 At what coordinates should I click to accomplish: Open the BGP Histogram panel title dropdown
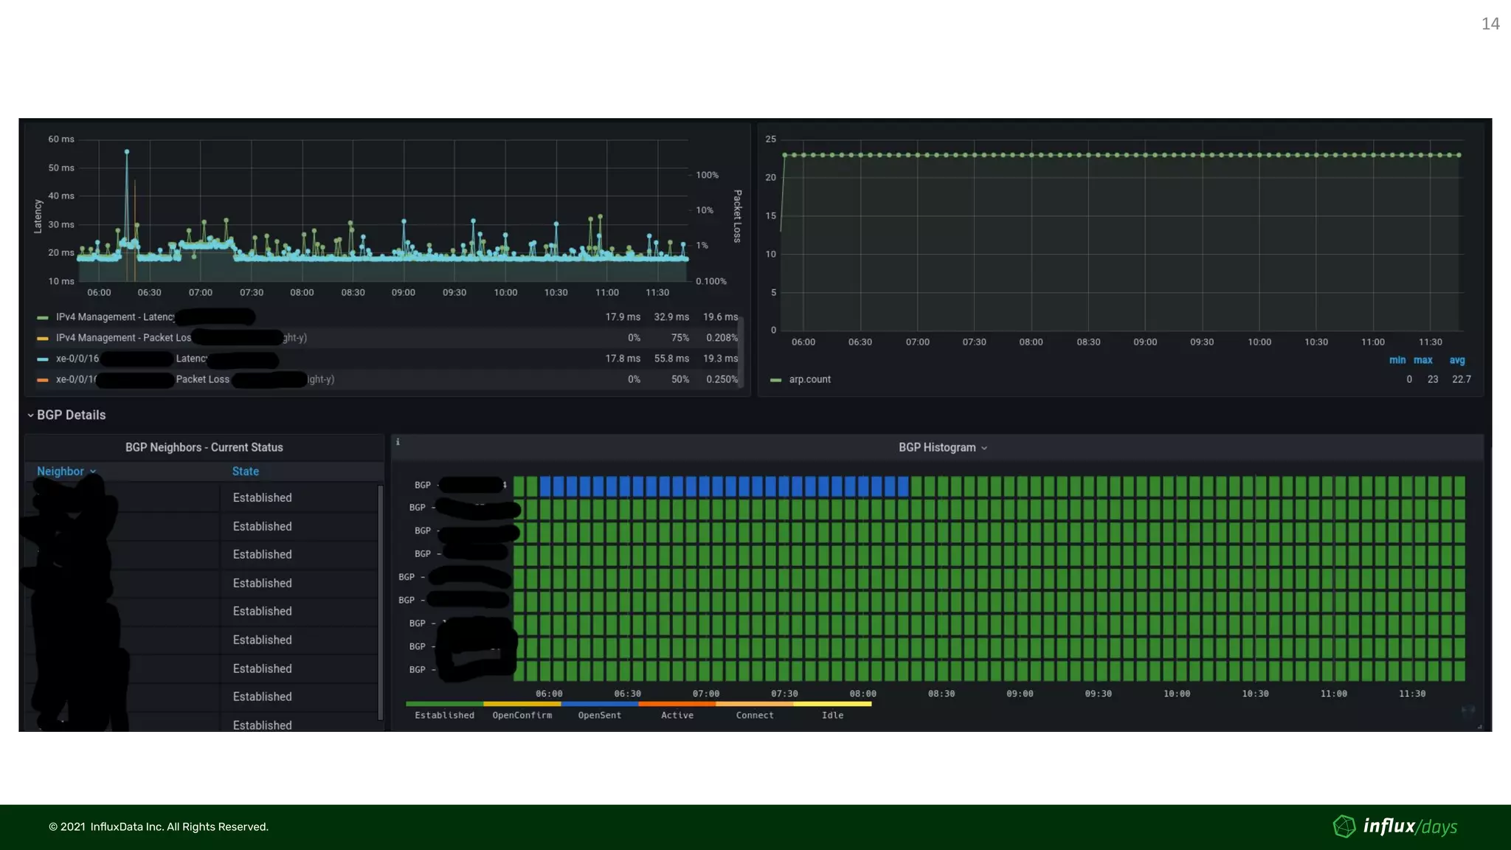[942, 448]
